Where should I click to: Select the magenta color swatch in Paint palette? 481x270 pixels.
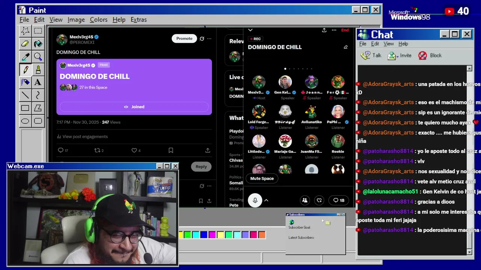click(212, 235)
